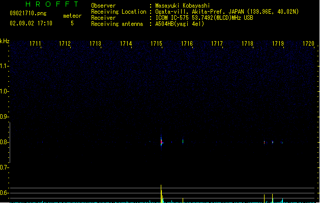
Task: Click the Observer field label
Action: [x=103, y=6]
